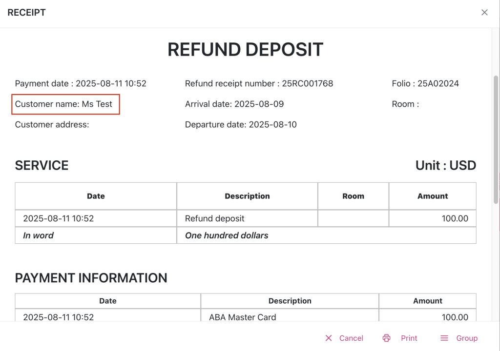
Task: Close the receipt dialog with the X
Action: [x=484, y=13]
